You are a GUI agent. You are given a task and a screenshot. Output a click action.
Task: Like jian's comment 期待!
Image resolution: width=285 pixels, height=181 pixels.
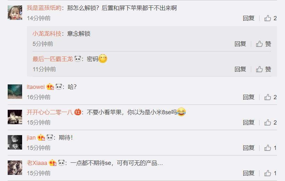(270, 148)
